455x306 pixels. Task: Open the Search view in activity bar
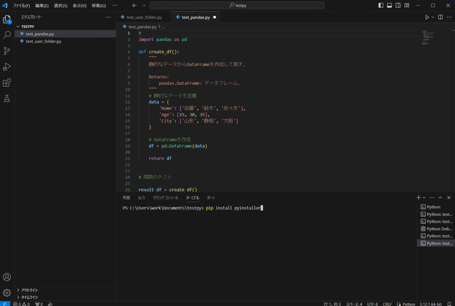point(7,35)
